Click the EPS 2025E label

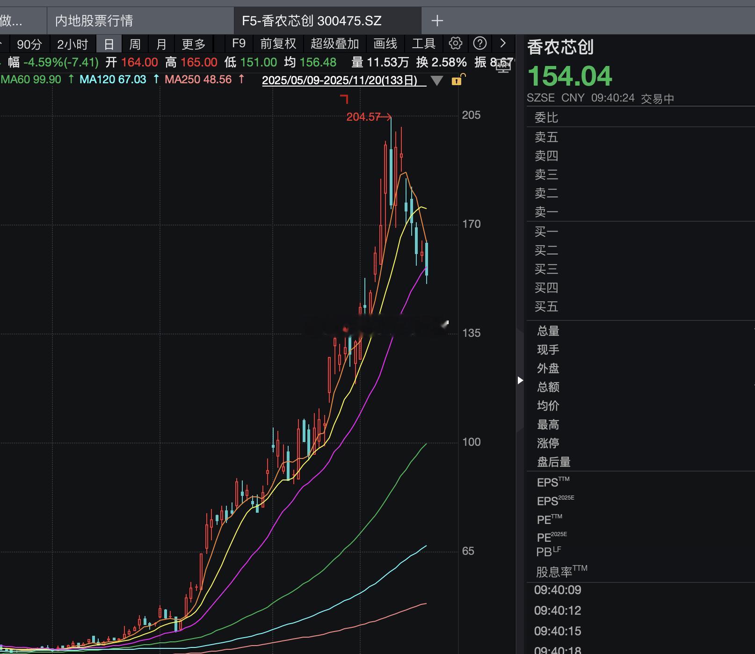click(x=556, y=501)
